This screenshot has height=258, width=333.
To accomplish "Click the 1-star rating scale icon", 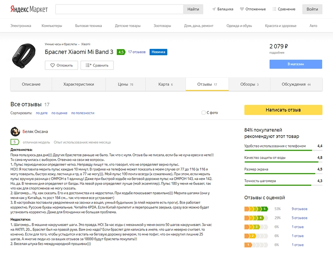I will point(256,245).
